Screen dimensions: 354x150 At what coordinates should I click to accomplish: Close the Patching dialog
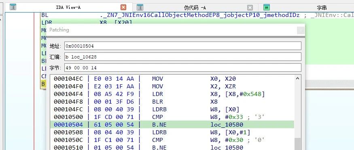[x=301, y=30]
